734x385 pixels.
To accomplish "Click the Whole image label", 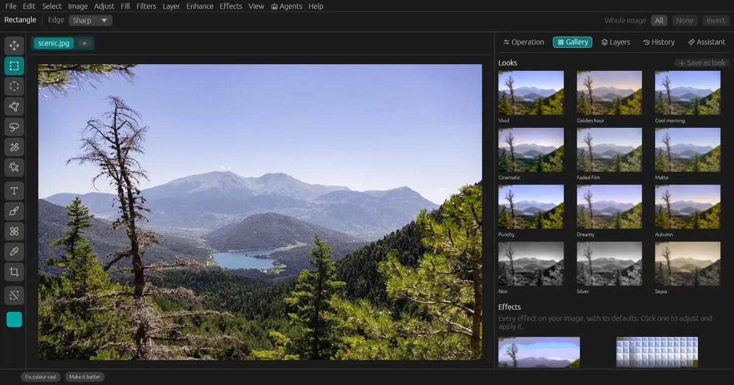I will (625, 20).
